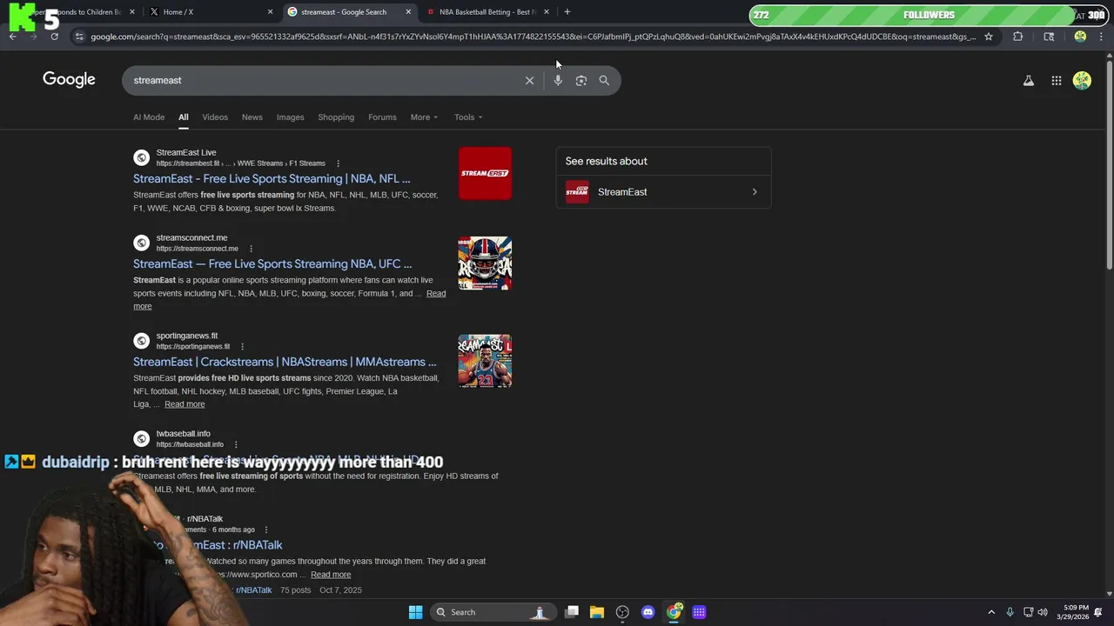Close the streameast Google Search tab

(408, 12)
